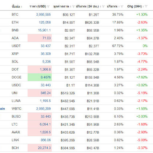Sort by ชื่อย่อ column header
Image resolution: width=153 pixels, height=153 pixels.
pos(16,7)
